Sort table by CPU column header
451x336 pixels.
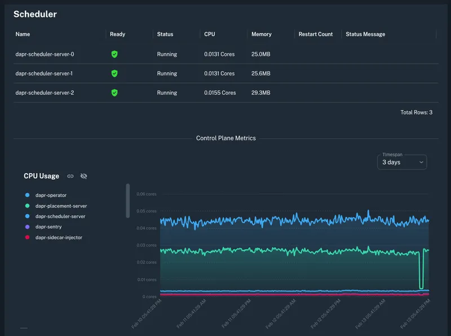coord(210,34)
